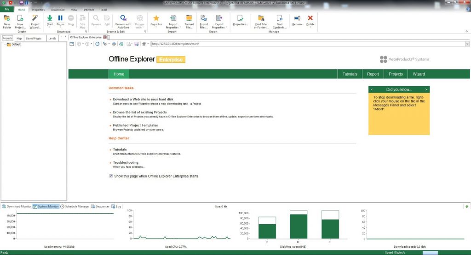
Task: Click Report in the green navigation bar
Action: 373,74
